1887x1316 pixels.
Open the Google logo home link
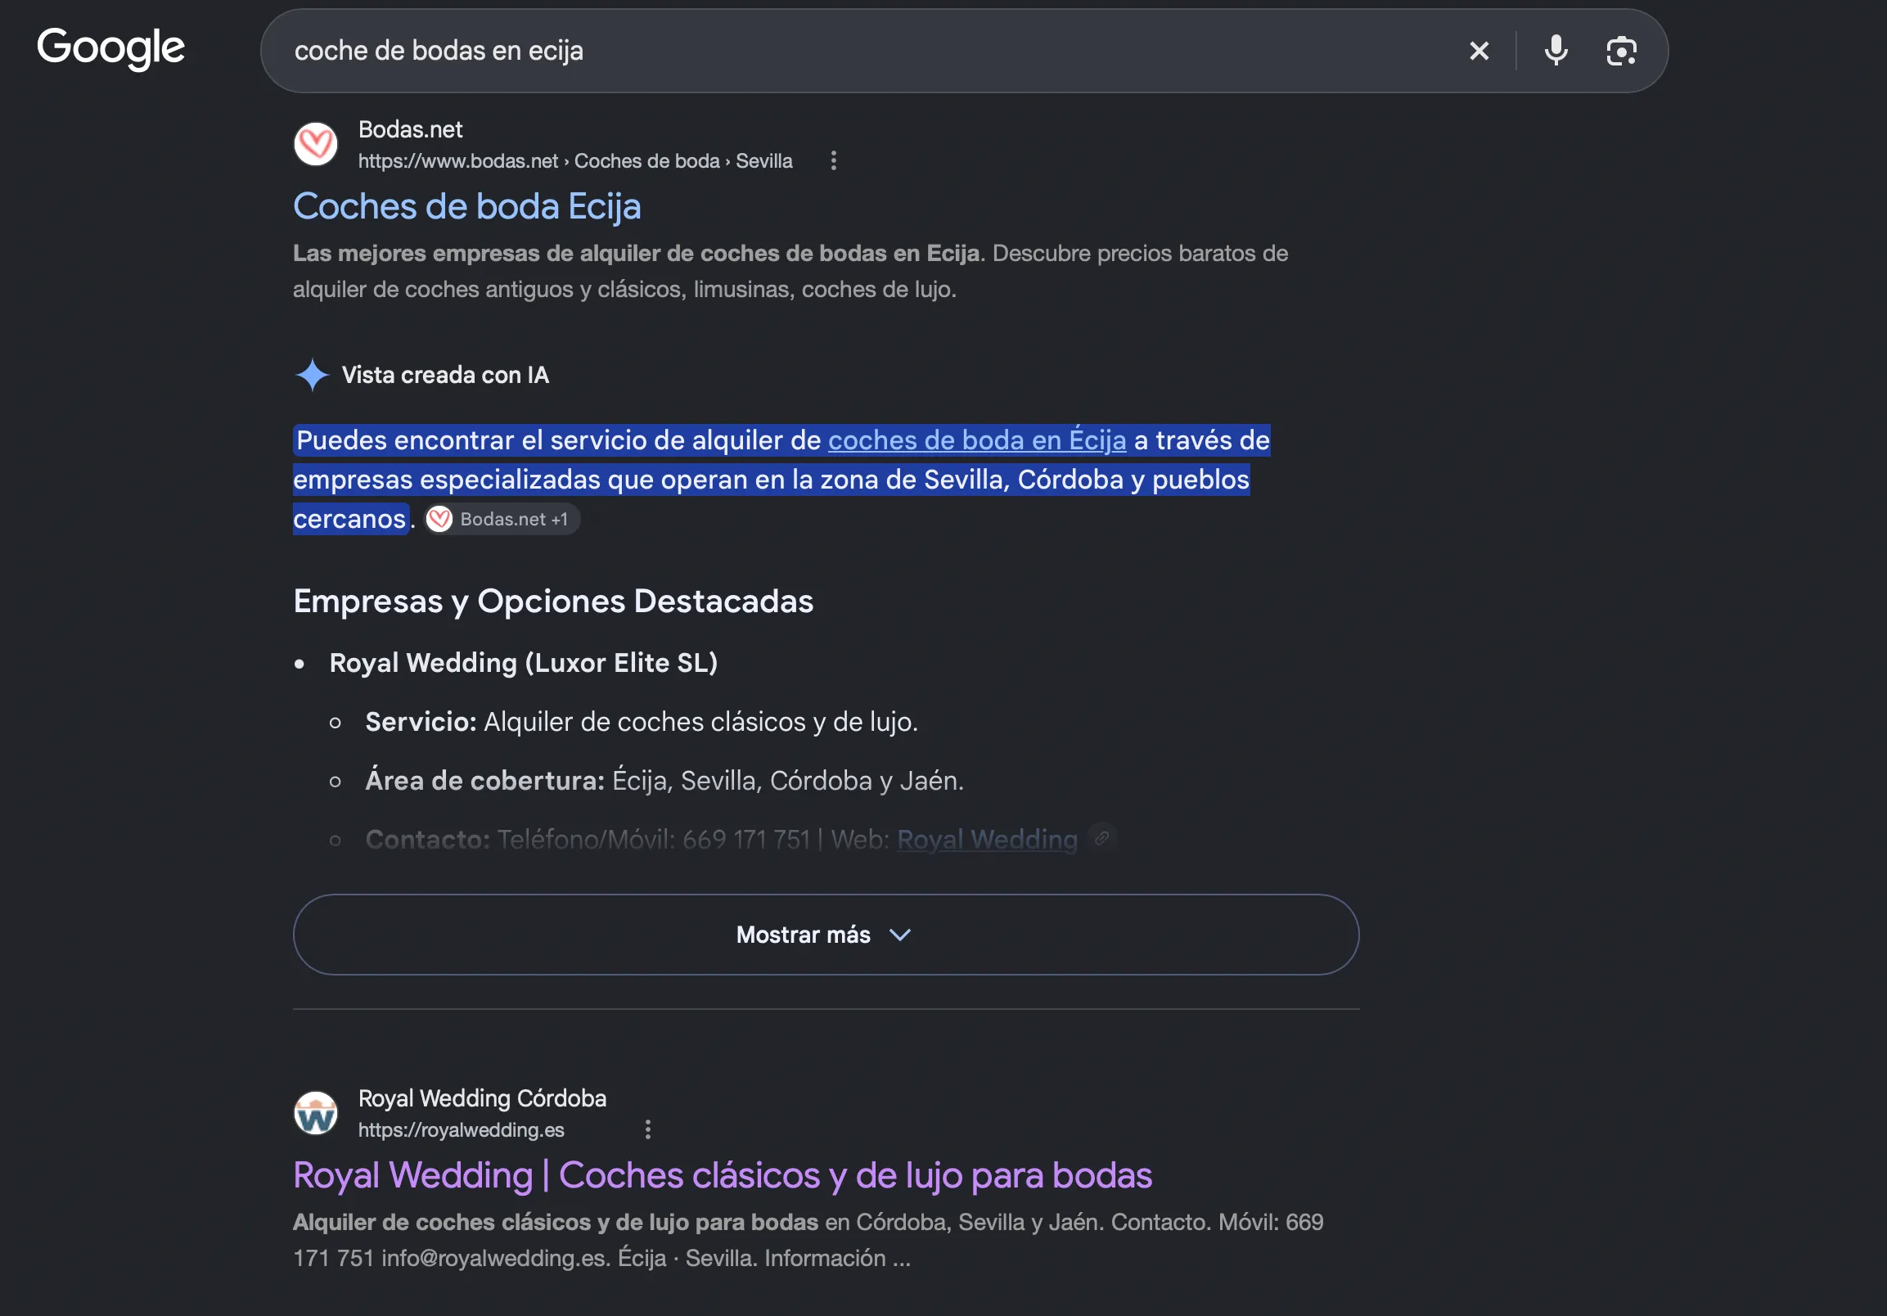pyautogui.click(x=111, y=48)
